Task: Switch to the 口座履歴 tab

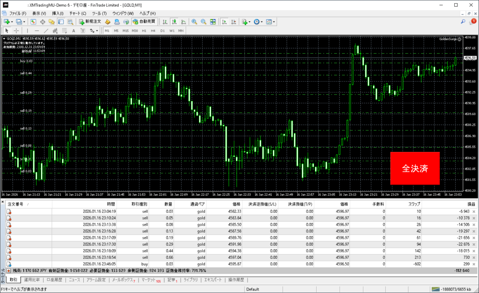Action: click(55, 280)
